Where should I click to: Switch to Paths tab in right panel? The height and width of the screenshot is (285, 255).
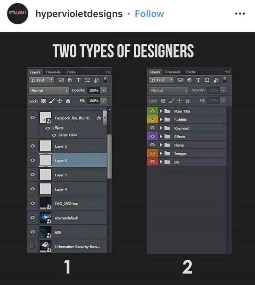click(x=191, y=72)
